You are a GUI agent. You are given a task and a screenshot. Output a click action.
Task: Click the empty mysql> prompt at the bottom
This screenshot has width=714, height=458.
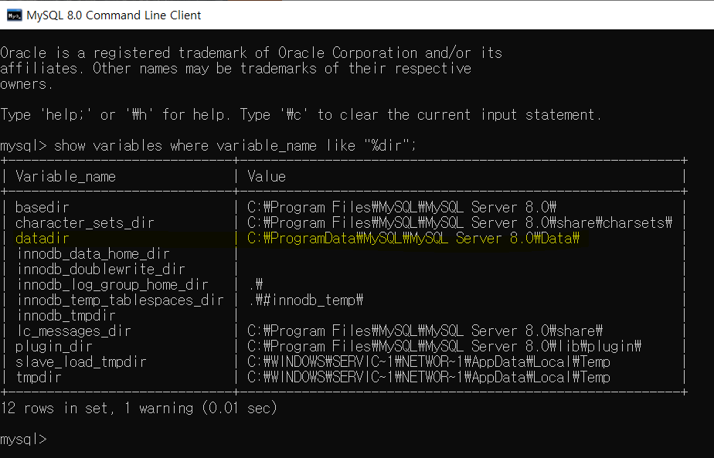[x=23, y=439]
